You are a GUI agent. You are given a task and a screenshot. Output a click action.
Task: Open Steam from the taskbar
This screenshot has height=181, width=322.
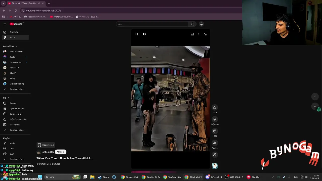(103, 177)
